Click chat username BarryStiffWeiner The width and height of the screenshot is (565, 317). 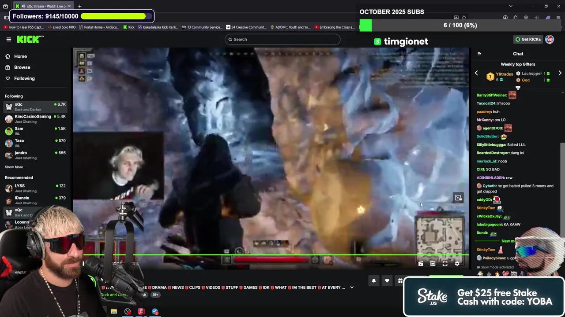492,95
